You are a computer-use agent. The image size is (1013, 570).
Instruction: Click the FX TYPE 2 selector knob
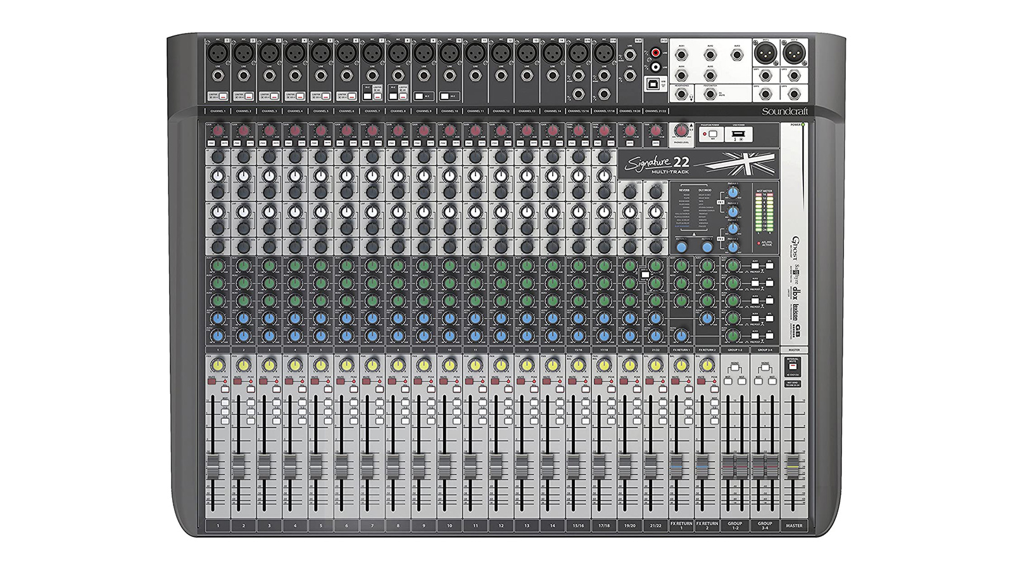tap(707, 247)
